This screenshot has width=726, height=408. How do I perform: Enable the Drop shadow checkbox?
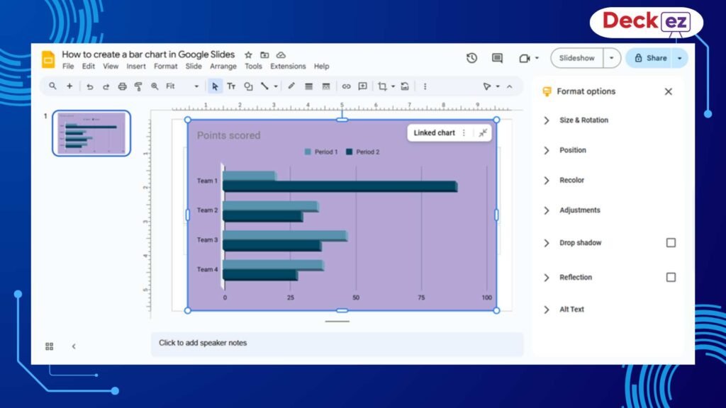pyautogui.click(x=671, y=242)
